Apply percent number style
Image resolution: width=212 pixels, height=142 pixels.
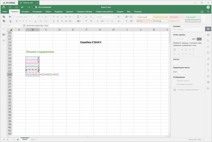pyautogui.click(x=98, y=21)
